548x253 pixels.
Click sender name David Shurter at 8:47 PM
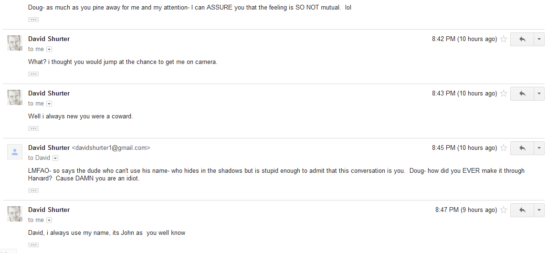[x=49, y=210]
